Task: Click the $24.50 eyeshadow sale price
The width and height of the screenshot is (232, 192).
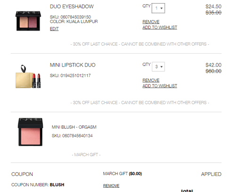Action: [x=214, y=7]
